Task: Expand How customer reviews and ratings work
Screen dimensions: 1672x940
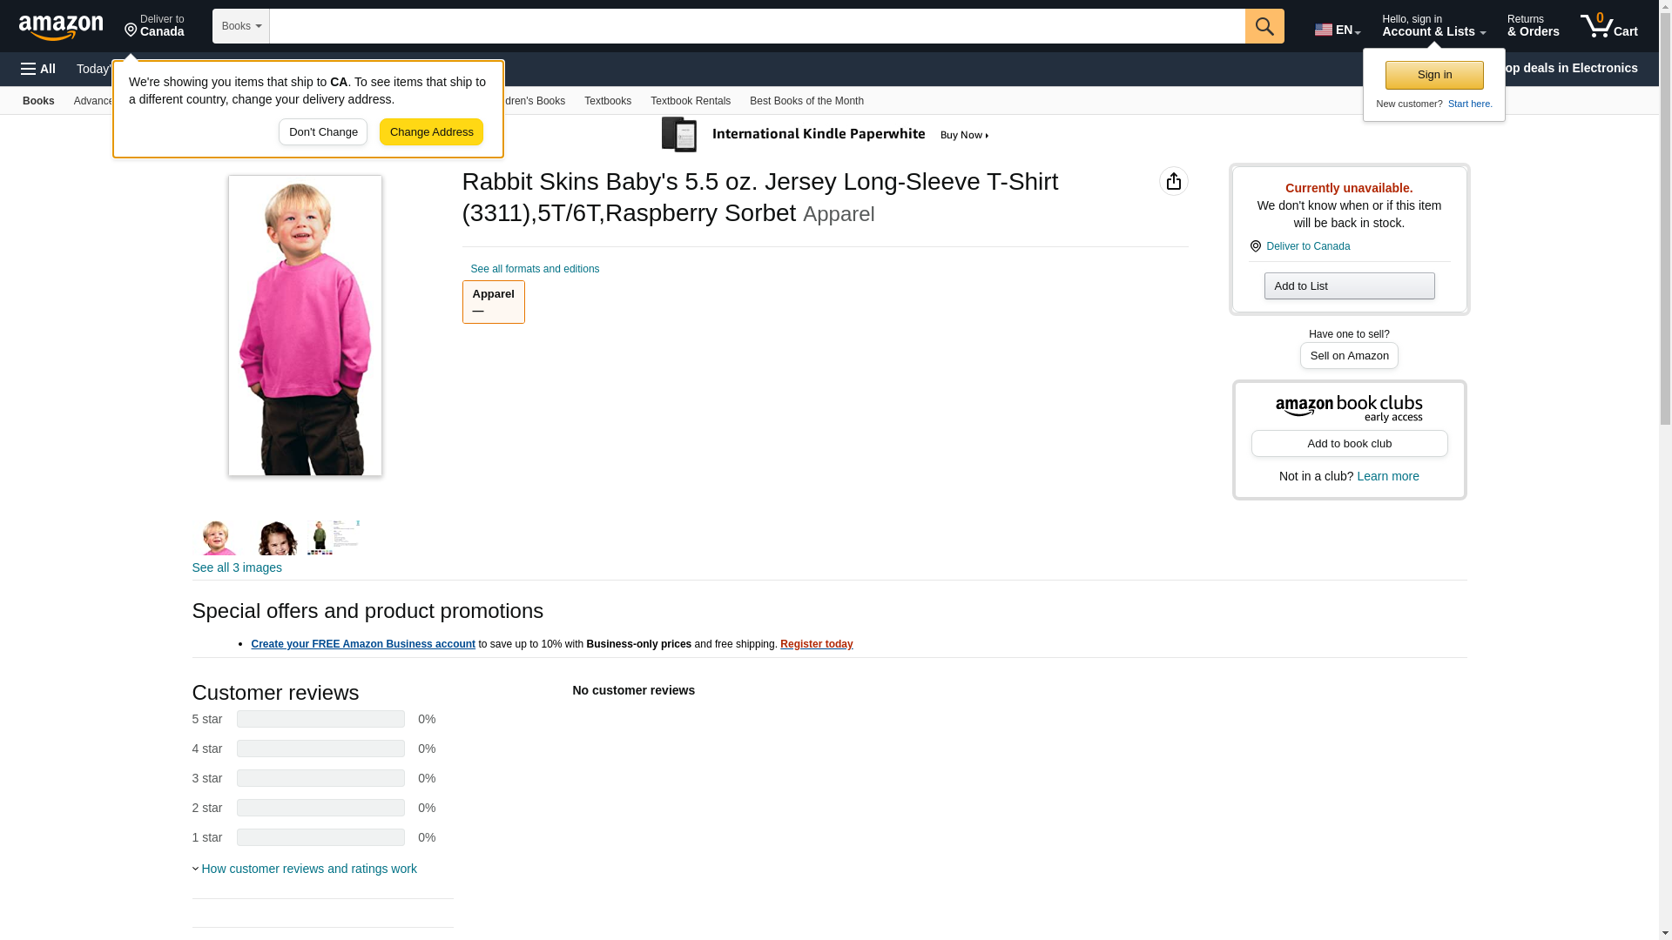Action: tap(304, 869)
